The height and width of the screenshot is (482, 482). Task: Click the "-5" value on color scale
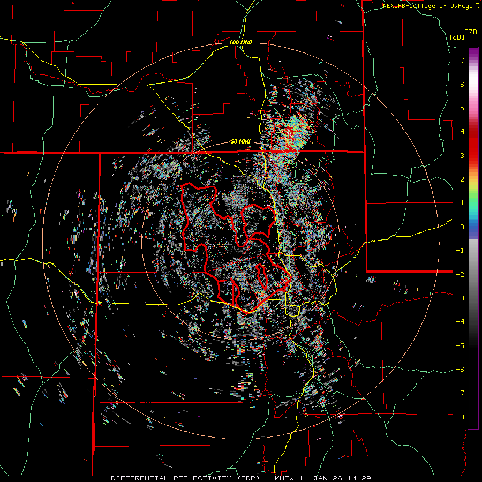coord(460,345)
